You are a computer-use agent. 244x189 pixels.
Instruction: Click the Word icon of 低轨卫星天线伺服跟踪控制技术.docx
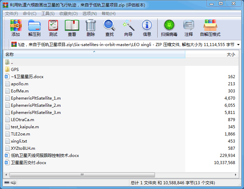[7, 156]
